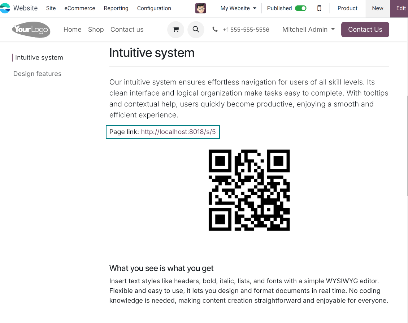Image resolution: width=408 pixels, height=323 pixels.
Task: Click the 'Insert text styles like headers' paragraph
Action: [249, 291]
